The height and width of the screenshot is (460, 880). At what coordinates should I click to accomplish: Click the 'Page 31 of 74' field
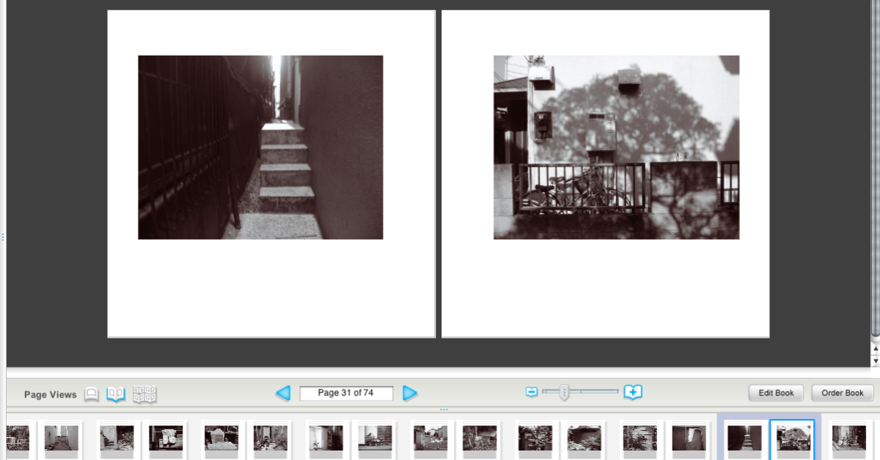(346, 393)
